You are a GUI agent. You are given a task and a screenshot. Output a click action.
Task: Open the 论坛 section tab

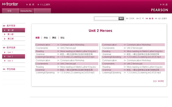pyautogui.click(x=62, y=38)
